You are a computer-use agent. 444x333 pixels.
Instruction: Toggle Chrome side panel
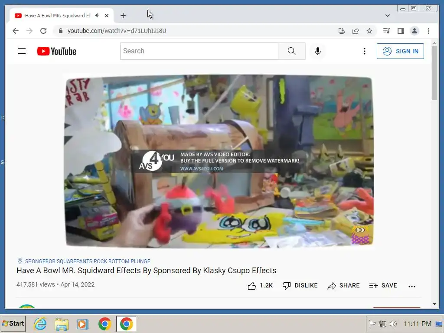click(x=400, y=31)
